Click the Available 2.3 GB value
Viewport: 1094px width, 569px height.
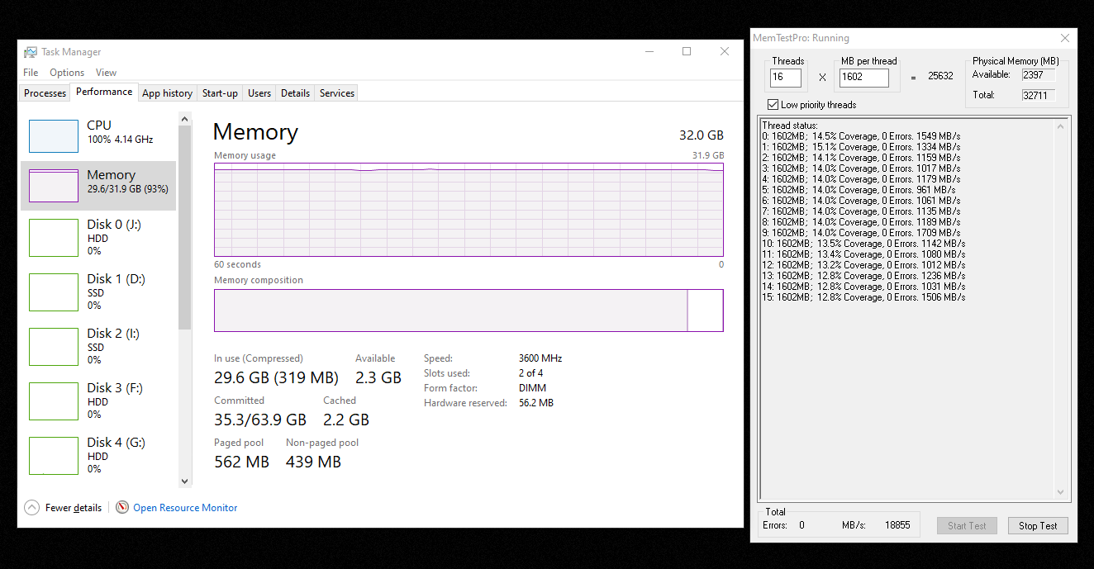coord(378,377)
